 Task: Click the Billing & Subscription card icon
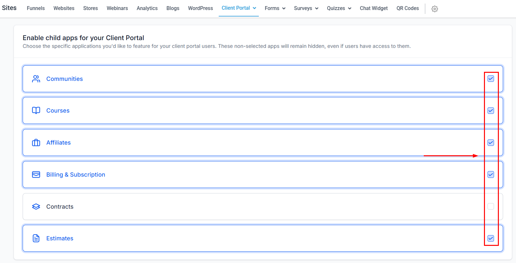click(x=36, y=175)
